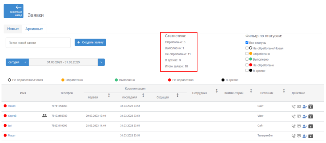The image size is (326, 143).
Task: Click the Не обработано: 11 statistic
Action: tap(178, 54)
